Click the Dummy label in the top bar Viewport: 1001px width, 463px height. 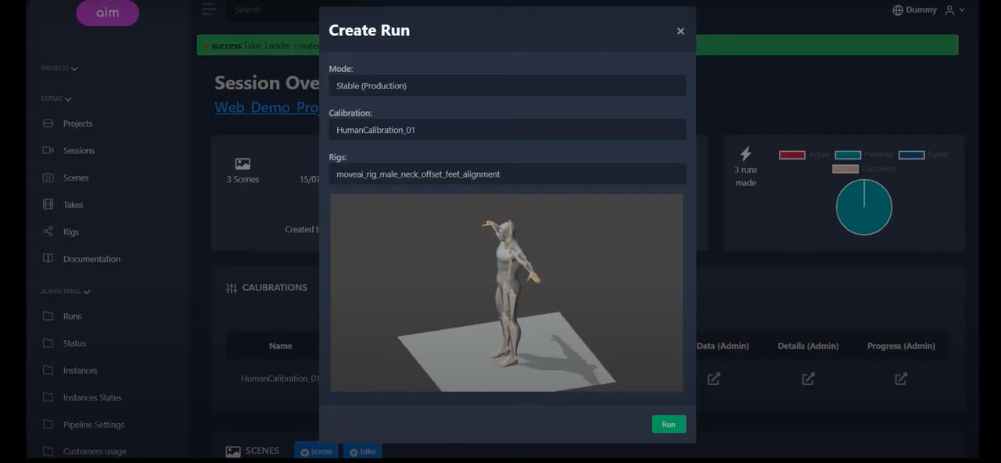pos(921,10)
